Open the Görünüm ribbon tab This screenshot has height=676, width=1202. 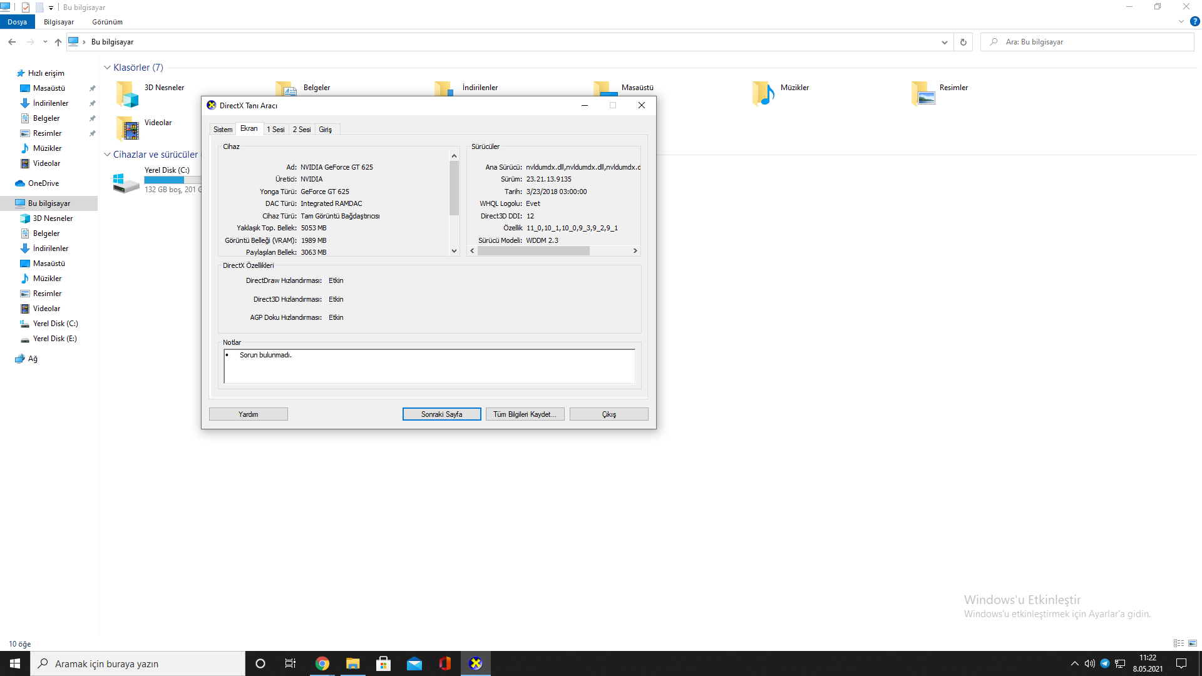tap(107, 22)
